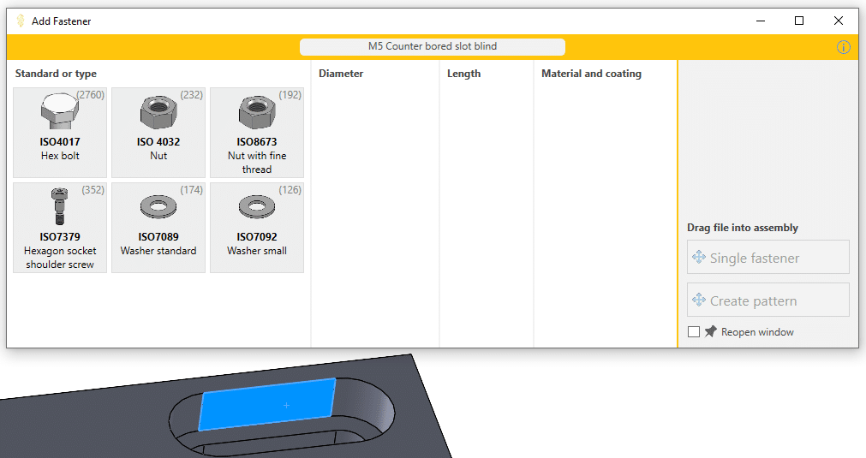
Task: Open the info icon in yellow bar
Action: tap(844, 47)
